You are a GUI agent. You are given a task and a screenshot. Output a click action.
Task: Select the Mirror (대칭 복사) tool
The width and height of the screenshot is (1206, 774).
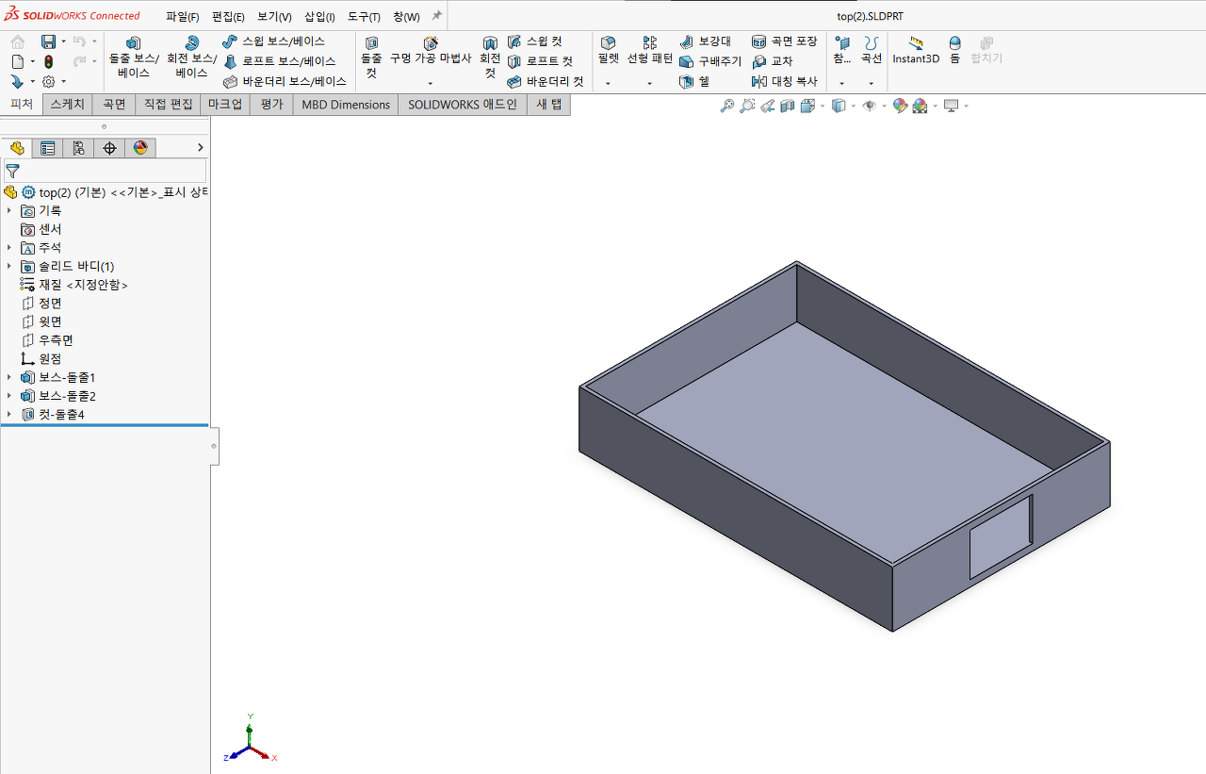785,81
